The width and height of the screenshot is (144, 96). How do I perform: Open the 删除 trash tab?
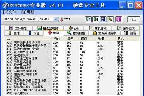pyautogui.click(x=130, y=33)
